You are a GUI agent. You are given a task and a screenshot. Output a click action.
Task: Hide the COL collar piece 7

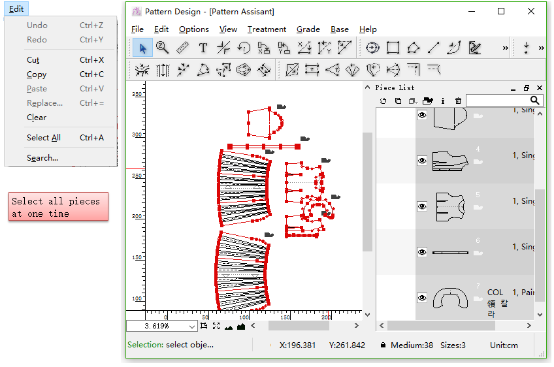pos(422,298)
